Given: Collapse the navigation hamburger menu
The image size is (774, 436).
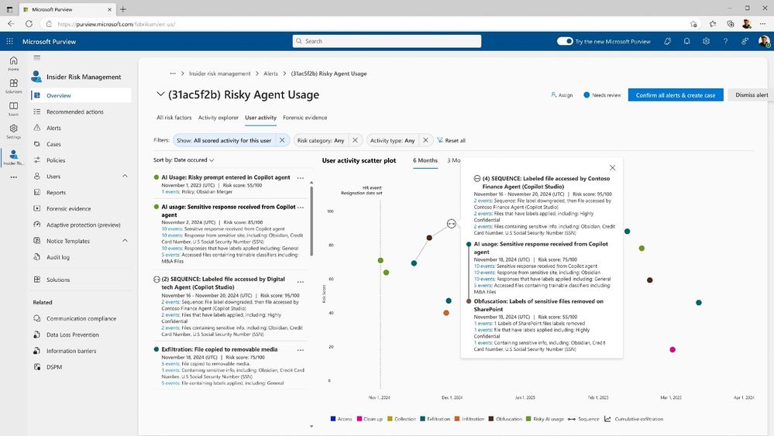Looking at the screenshot, I should [x=37, y=58].
